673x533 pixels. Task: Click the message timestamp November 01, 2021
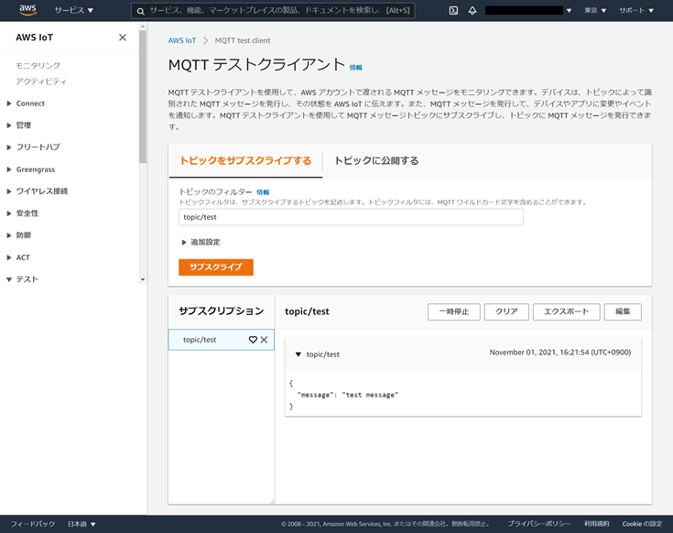(560, 353)
